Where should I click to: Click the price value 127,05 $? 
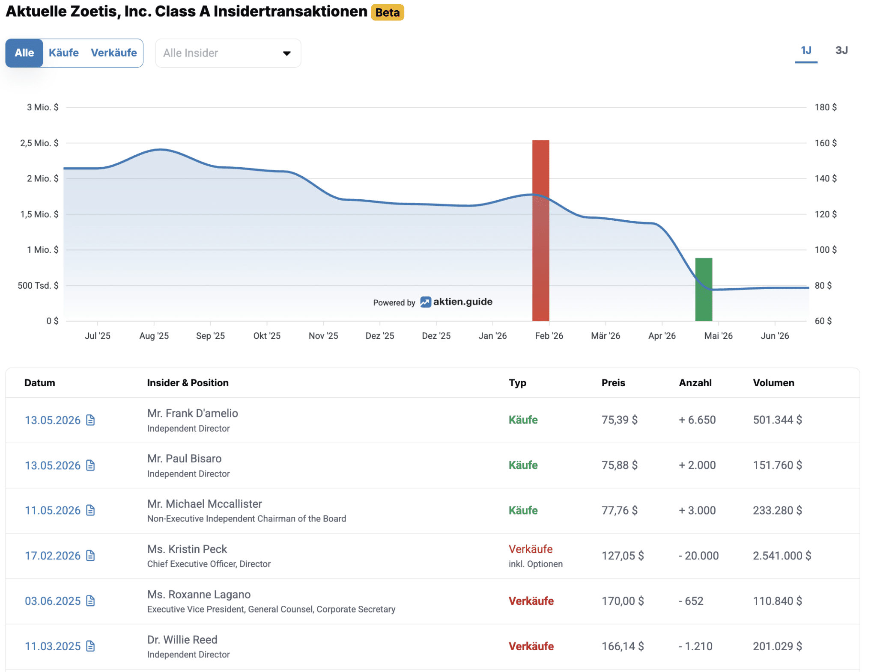[623, 556]
